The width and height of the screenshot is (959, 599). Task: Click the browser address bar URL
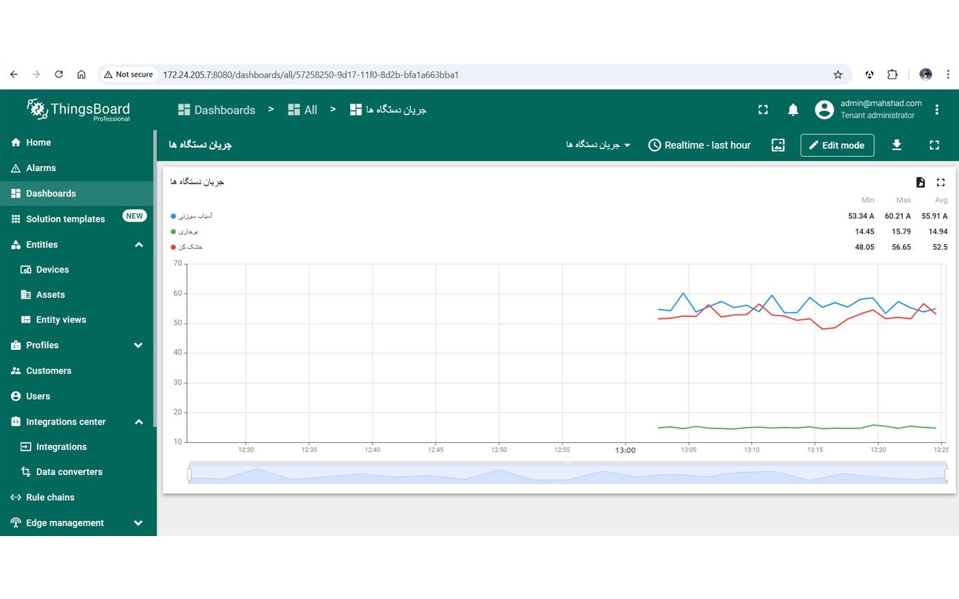(311, 75)
